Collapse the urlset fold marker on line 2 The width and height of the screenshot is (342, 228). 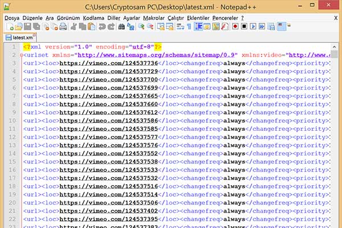click(x=21, y=55)
